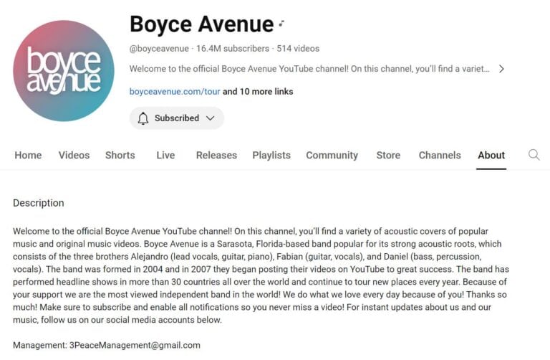Select the About tab
The width and height of the screenshot is (550, 360).
(x=491, y=155)
